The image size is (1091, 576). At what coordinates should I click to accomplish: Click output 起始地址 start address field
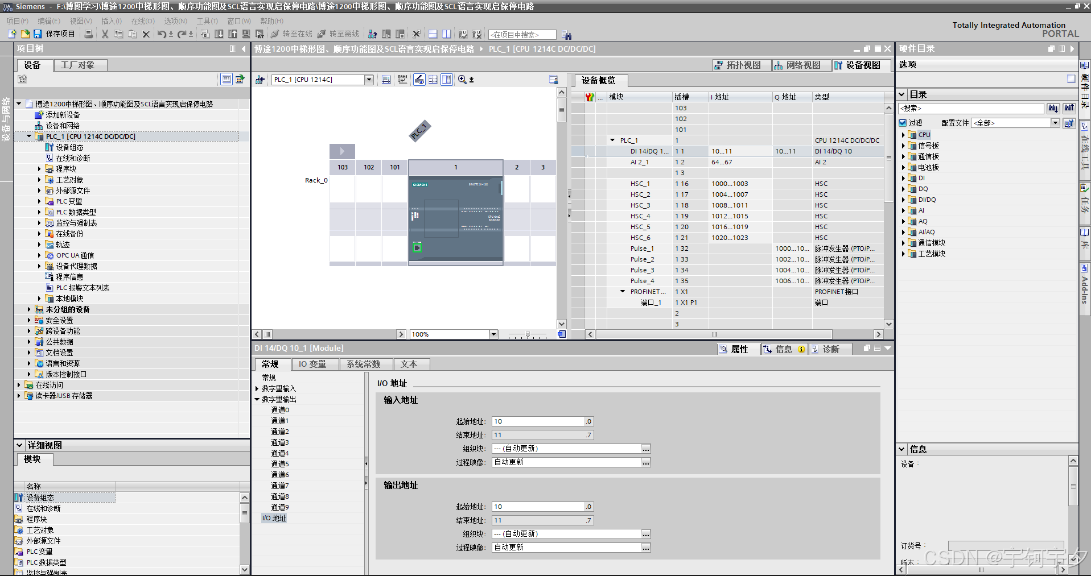click(538, 507)
